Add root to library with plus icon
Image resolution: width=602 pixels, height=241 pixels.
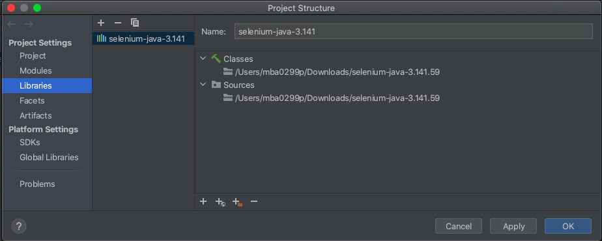pos(203,201)
